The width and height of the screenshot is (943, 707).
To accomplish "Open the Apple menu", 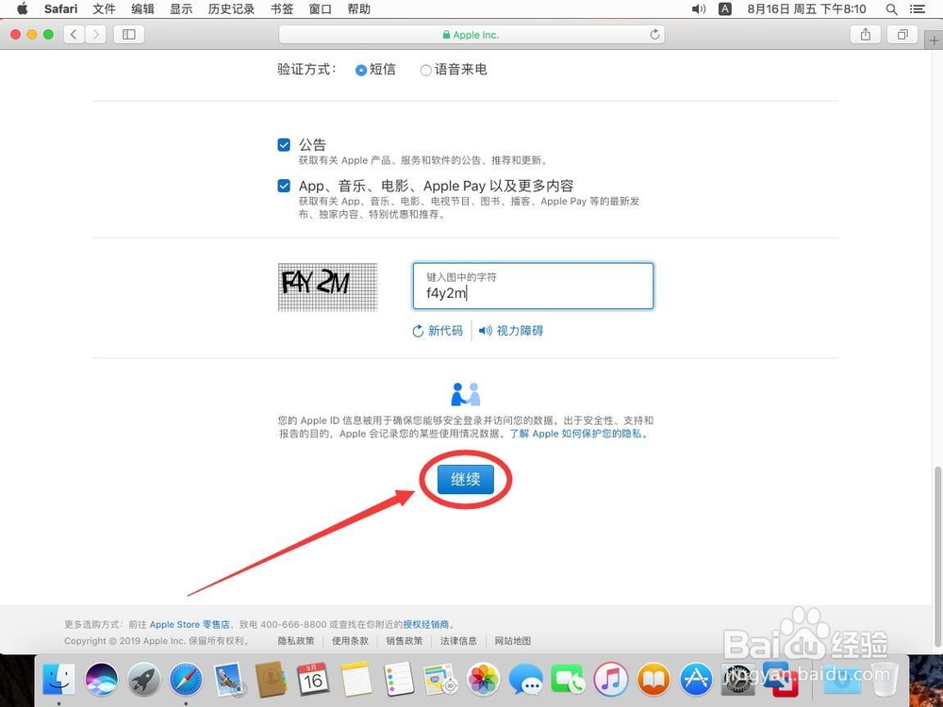I will 23,9.
